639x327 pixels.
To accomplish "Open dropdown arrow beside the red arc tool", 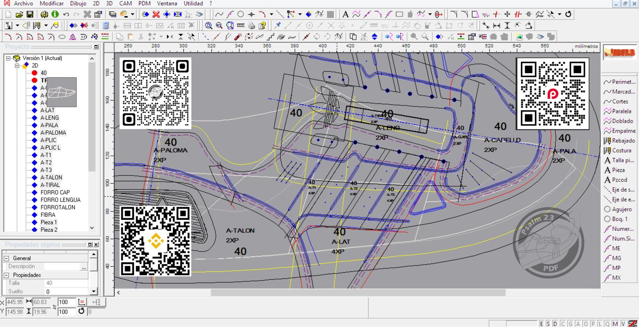I will tap(271, 14).
